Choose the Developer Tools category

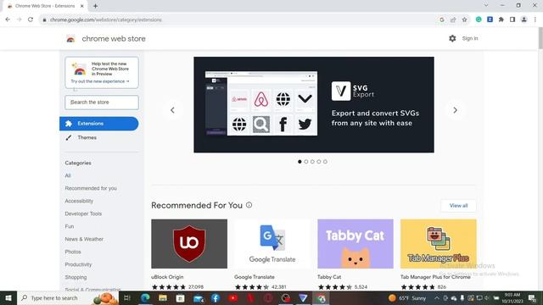point(83,213)
